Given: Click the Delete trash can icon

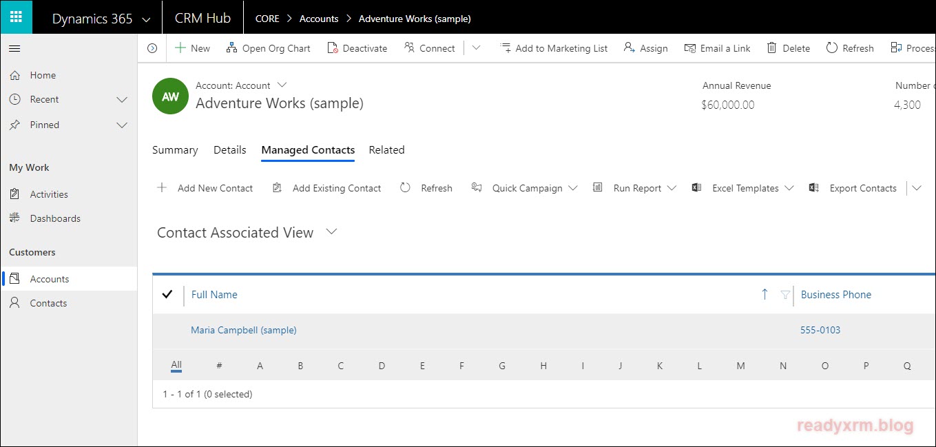Looking at the screenshot, I should point(771,48).
